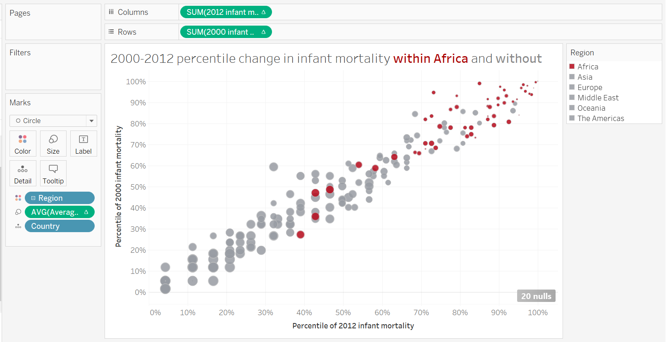Click the color icon beside the Region pill

pos(18,197)
